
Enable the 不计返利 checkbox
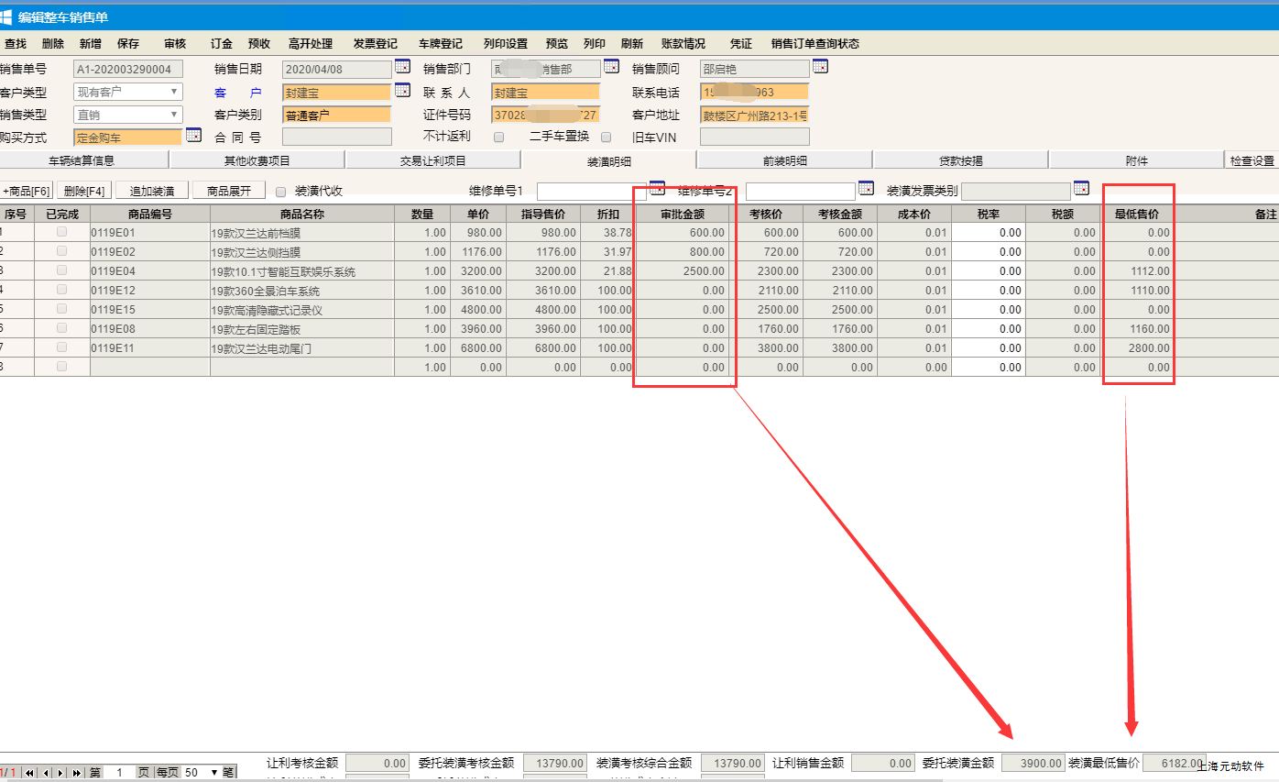pyautogui.click(x=499, y=138)
